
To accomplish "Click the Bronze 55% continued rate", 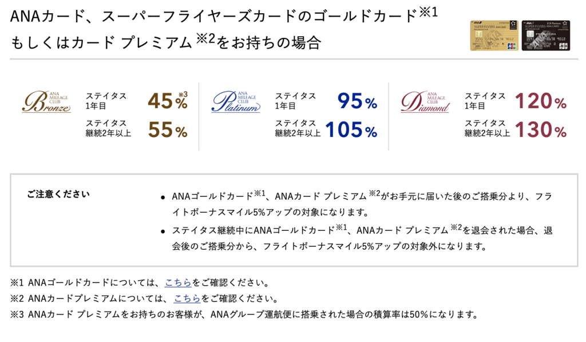I will click(168, 130).
